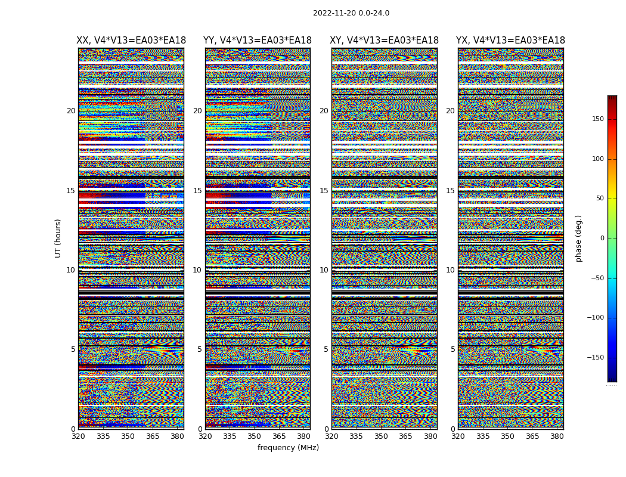Click the phase (deg.) colorbar label
The width and height of the screenshot is (626, 477).
click(578, 238)
